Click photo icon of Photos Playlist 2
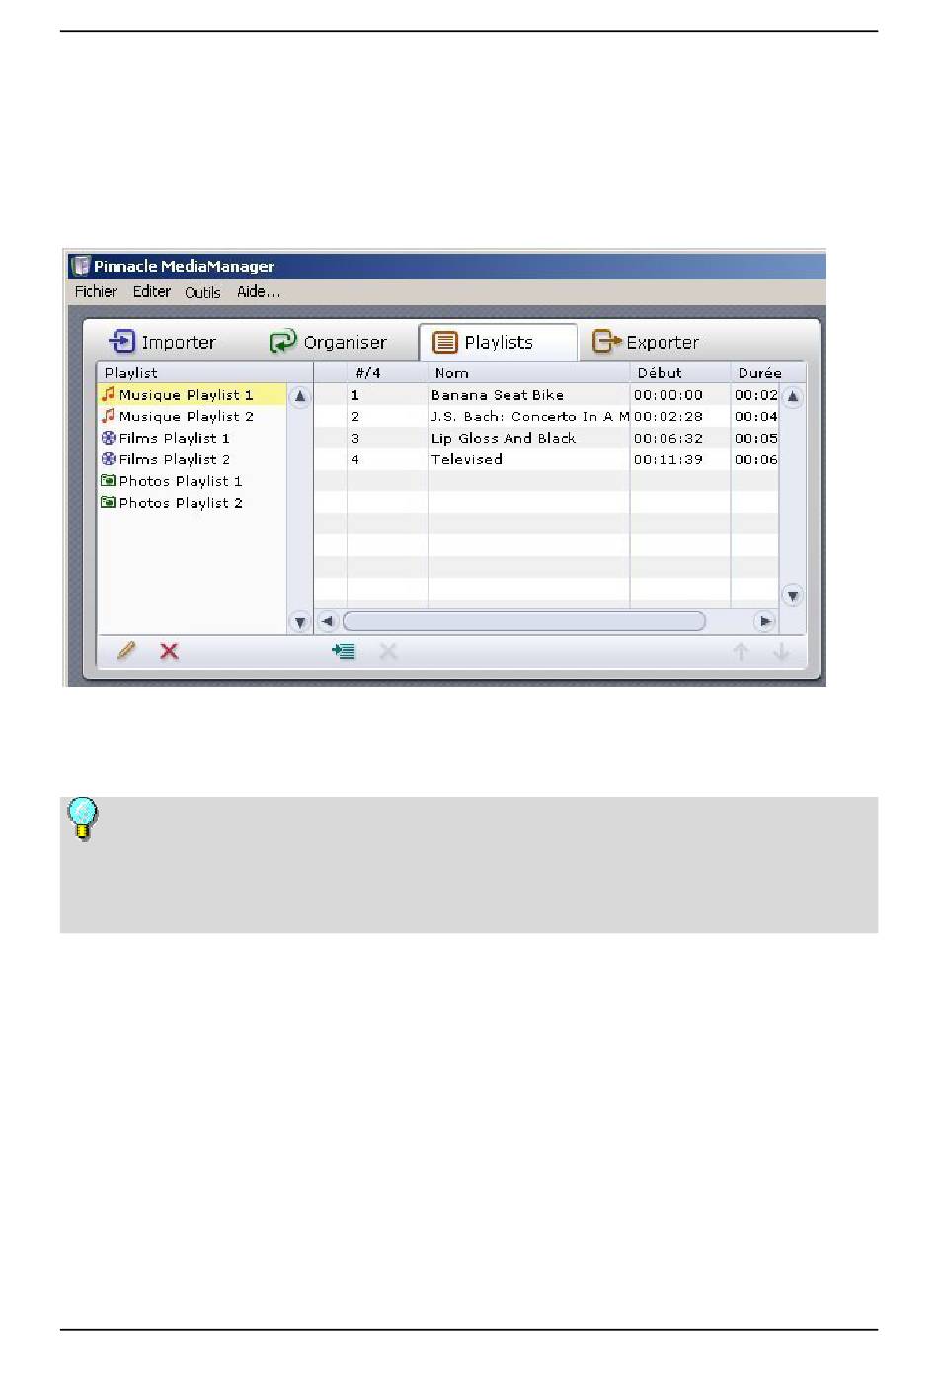The image size is (938, 1381). pos(109,503)
